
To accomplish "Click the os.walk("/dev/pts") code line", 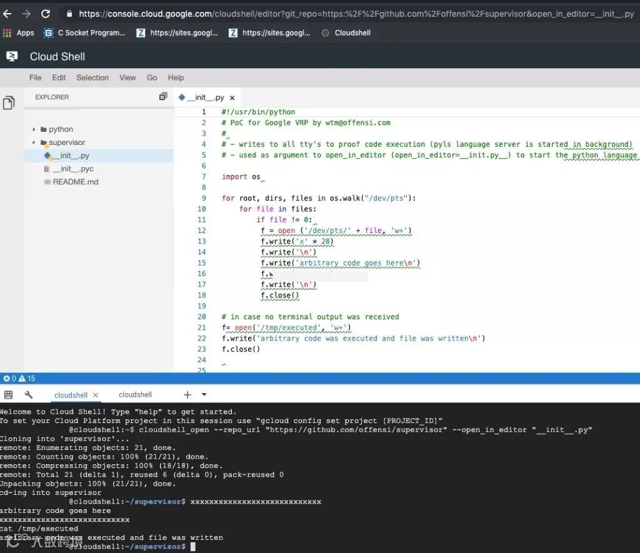I will (319, 198).
